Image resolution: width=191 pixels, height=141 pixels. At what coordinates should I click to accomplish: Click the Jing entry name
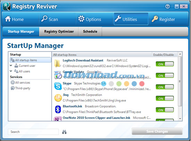click(x=66, y=95)
